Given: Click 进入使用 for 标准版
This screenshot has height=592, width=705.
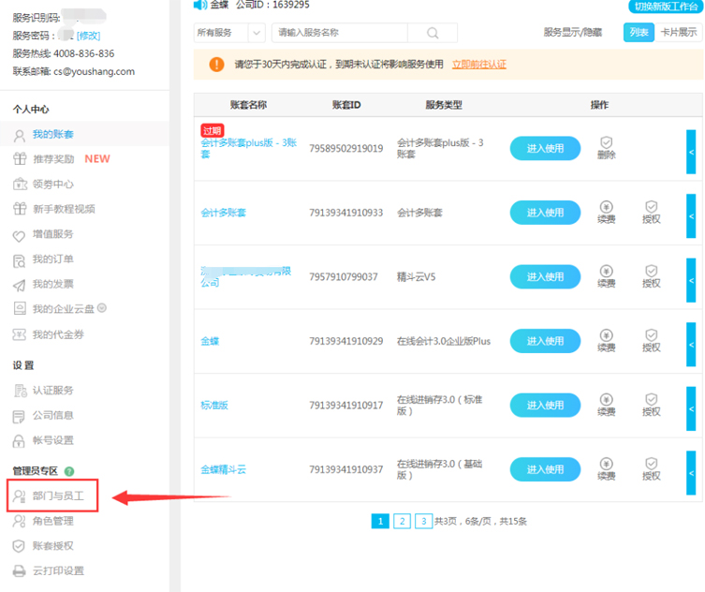Looking at the screenshot, I should point(545,406).
